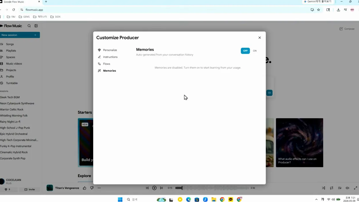Open Profile page
The height and width of the screenshot is (202, 359).
[10, 77]
